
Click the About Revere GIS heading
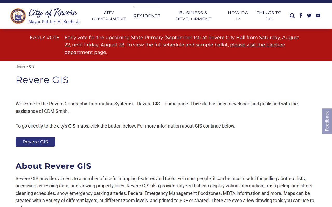coord(53,166)
